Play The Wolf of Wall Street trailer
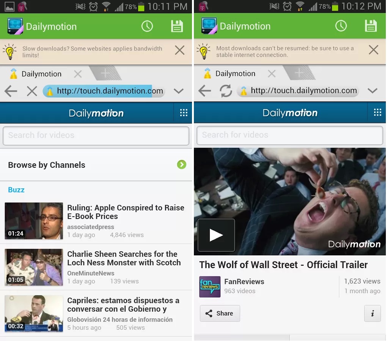This screenshot has height=341, width=387. tap(216, 235)
